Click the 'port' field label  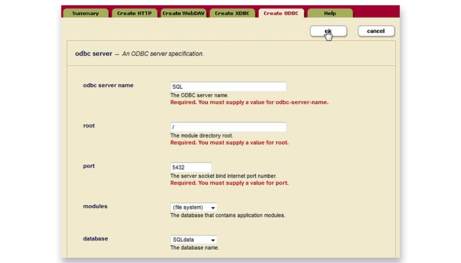[90, 166]
